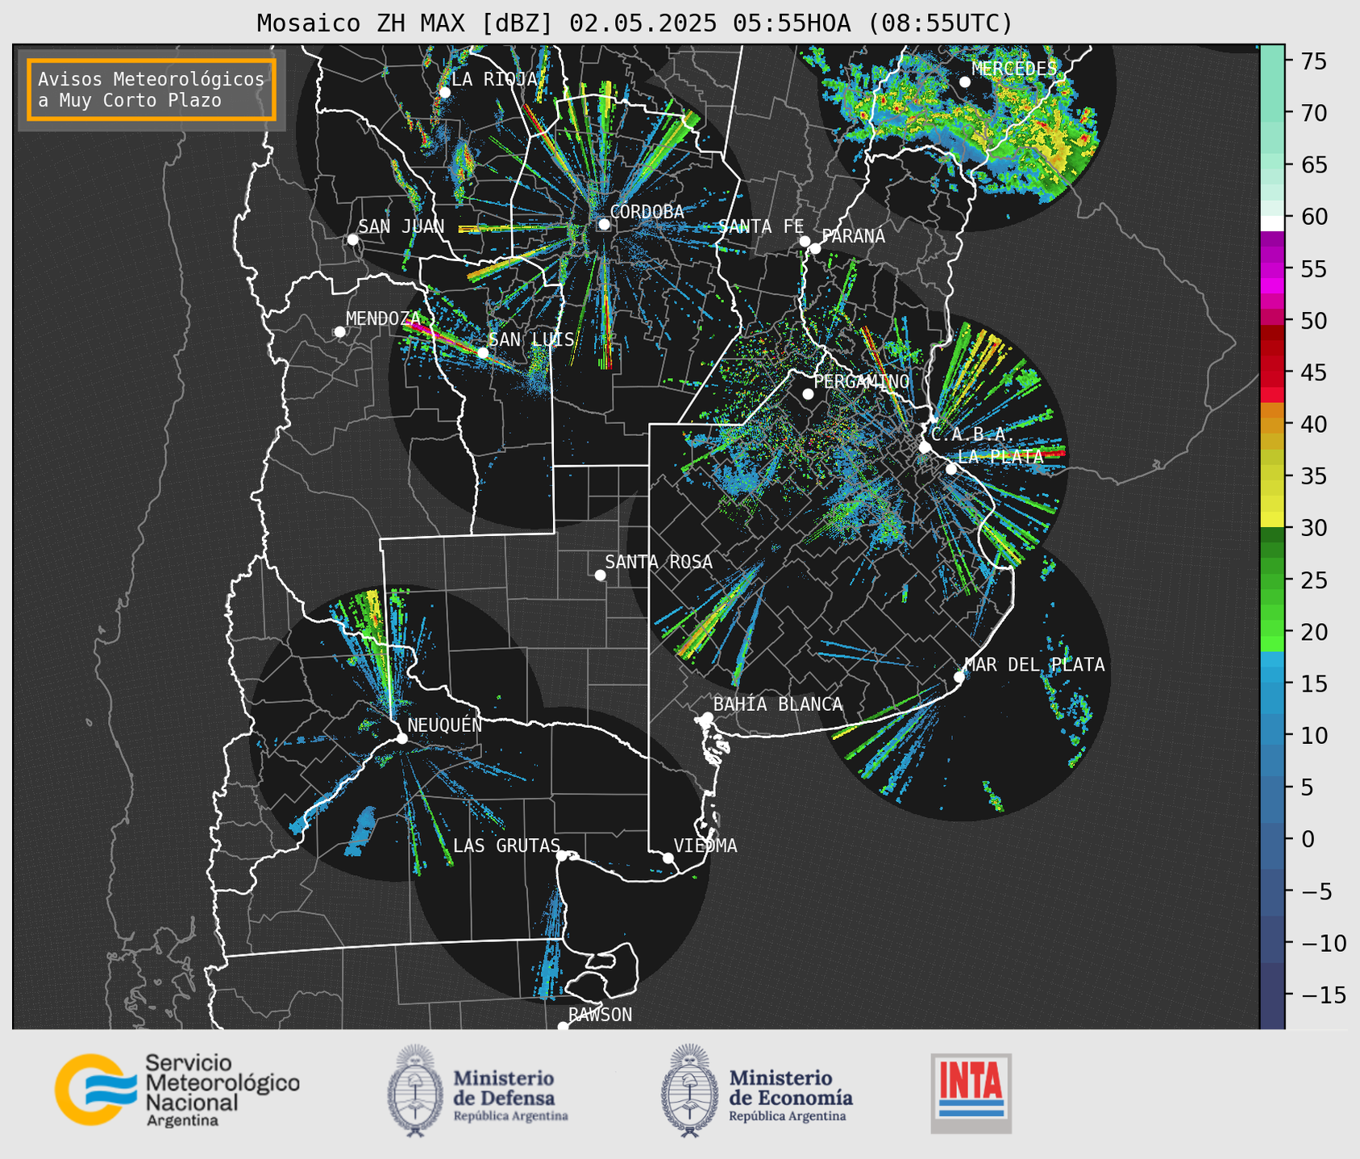Click the La Plata city marker dot
This screenshot has height=1159, width=1360.
click(951, 468)
